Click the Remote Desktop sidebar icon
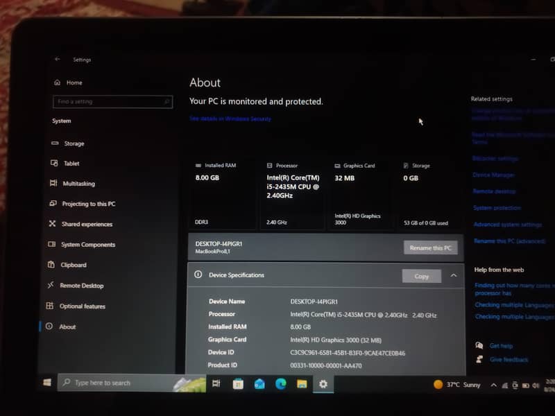Image resolution: width=555 pixels, height=416 pixels. click(x=51, y=285)
